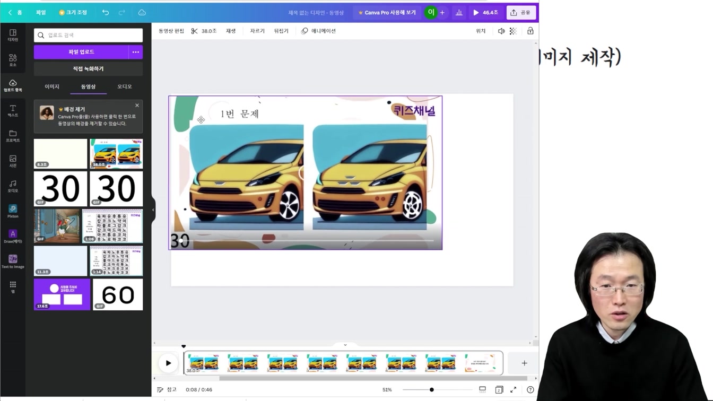Open the 요소 (Elements) sidebar tab

tap(13, 60)
